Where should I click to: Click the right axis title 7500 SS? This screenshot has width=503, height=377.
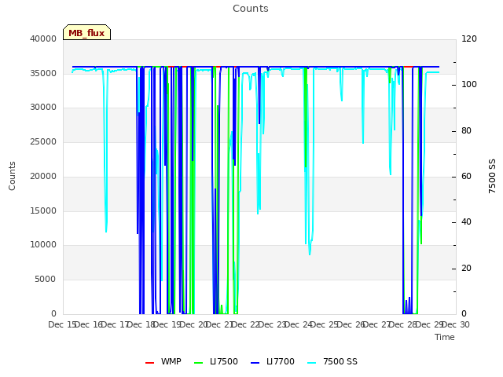(492, 176)
